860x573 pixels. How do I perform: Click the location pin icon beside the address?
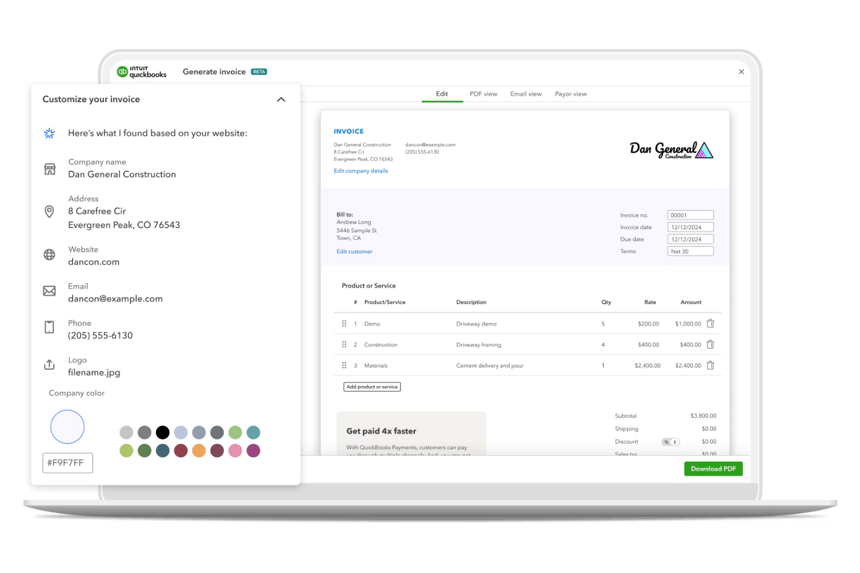tap(49, 212)
